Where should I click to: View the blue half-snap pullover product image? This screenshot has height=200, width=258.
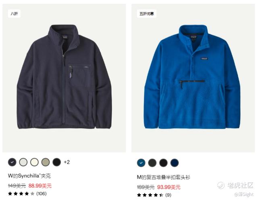[x=193, y=78]
